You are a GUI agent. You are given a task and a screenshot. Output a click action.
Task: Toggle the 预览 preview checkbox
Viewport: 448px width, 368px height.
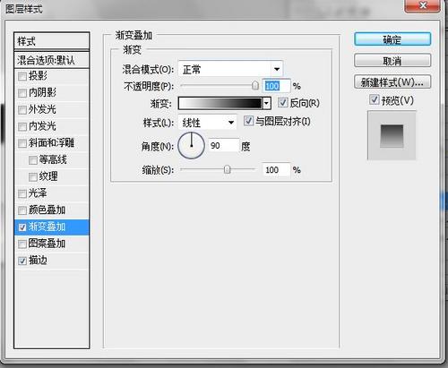(374, 99)
